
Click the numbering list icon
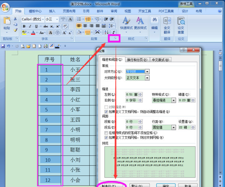pyautogui.click(x=87, y=19)
